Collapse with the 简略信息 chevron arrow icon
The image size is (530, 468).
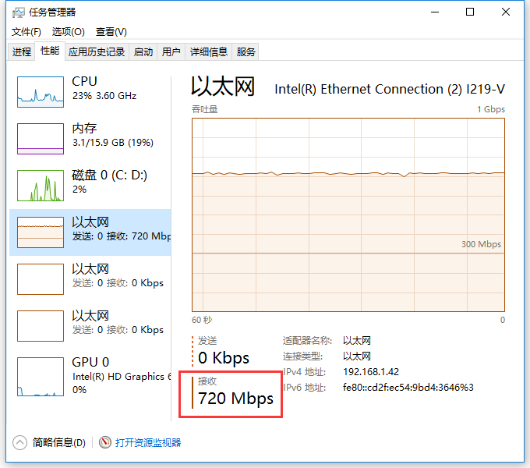coord(20,442)
